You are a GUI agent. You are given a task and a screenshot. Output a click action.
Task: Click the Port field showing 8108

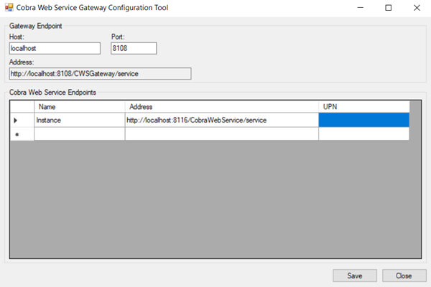tap(134, 48)
